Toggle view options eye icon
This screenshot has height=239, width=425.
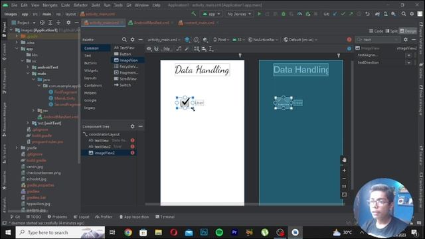coord(149,48)
